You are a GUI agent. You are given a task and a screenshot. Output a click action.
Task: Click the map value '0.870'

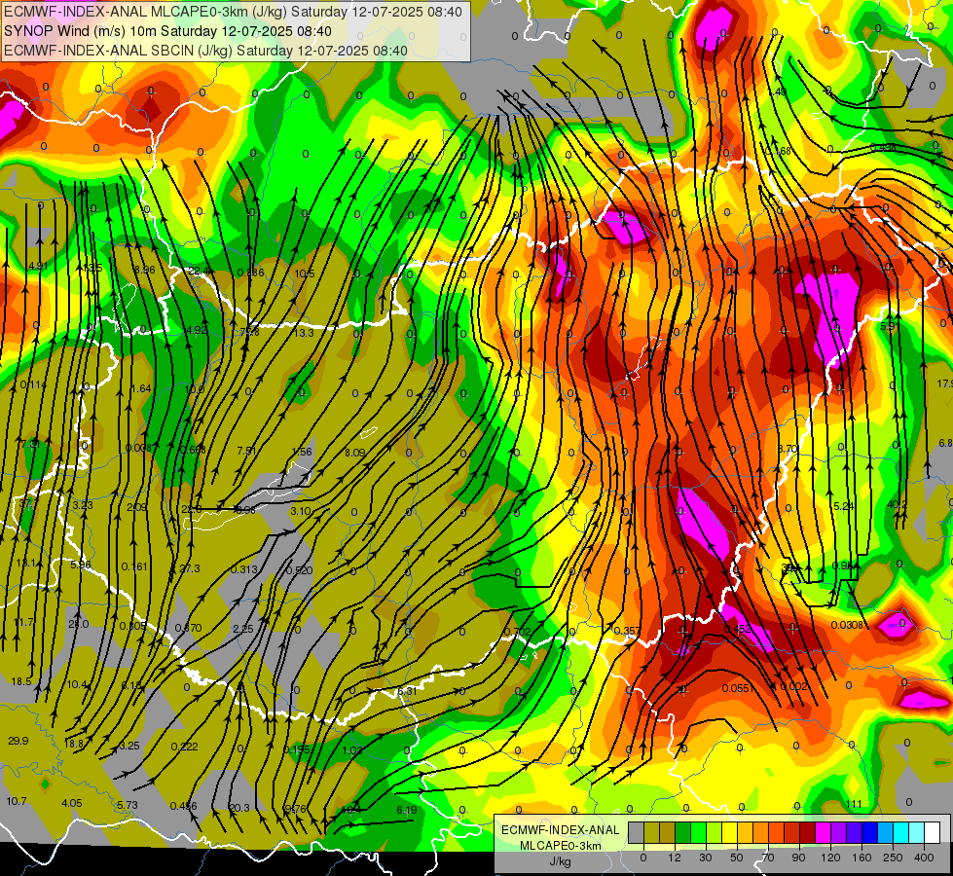189,628
